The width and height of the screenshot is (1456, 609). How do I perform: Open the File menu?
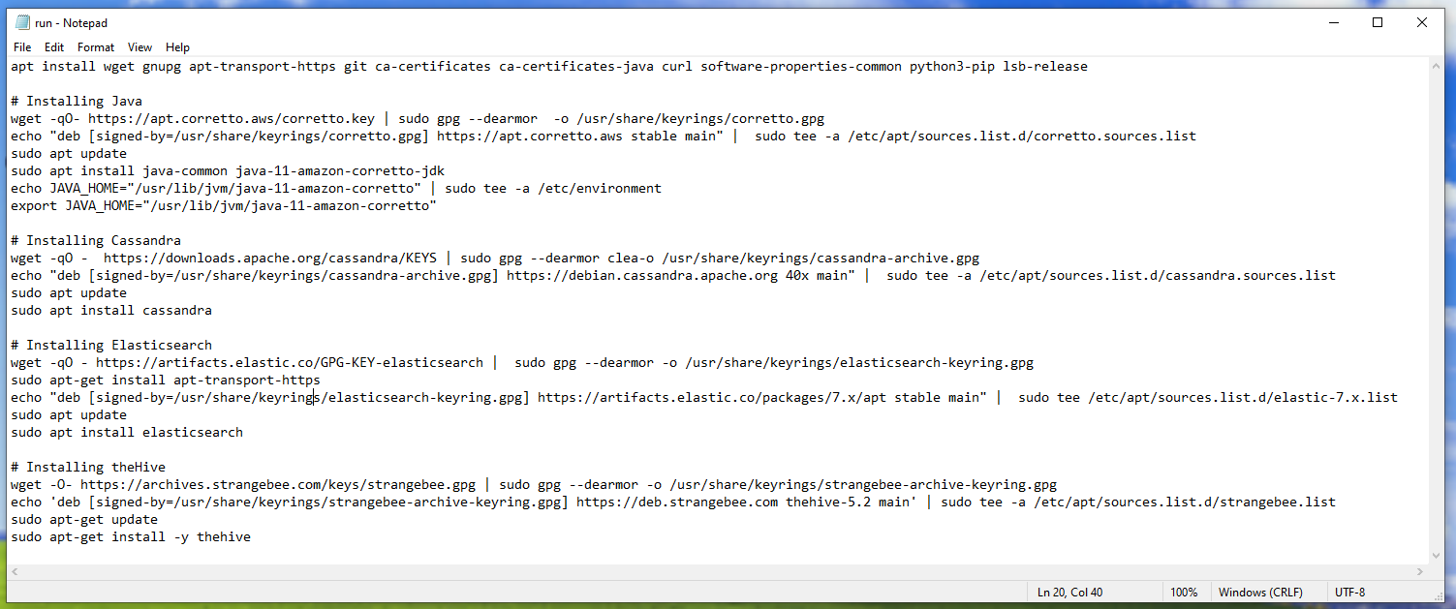pos(22,46)
